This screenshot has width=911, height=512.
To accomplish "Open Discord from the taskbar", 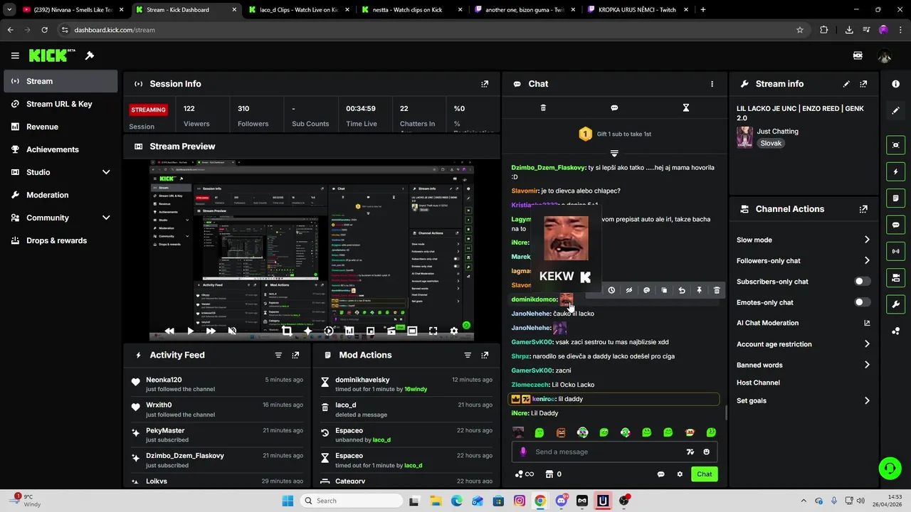I will tap(561, 501).
